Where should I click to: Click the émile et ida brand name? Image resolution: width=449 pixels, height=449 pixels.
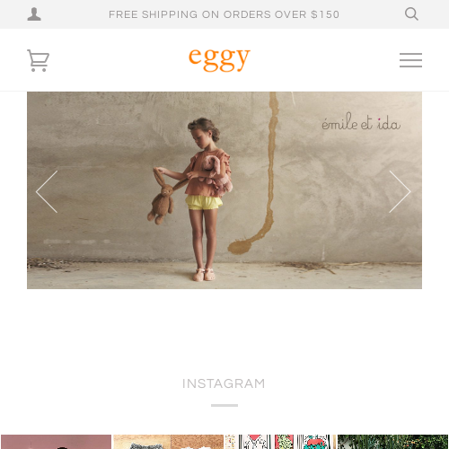coord(361,122)
